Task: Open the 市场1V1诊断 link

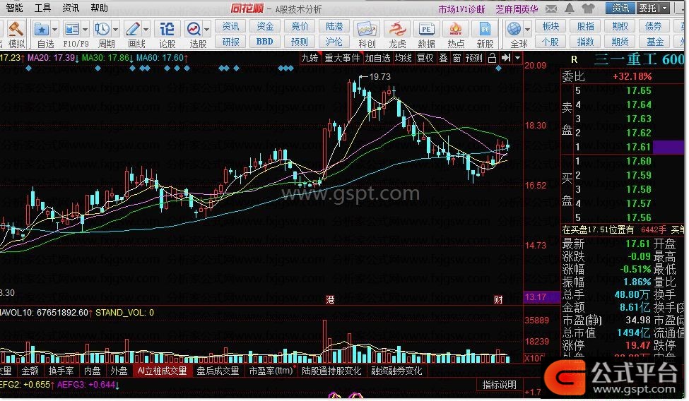Action: click(x=462, y=9)
